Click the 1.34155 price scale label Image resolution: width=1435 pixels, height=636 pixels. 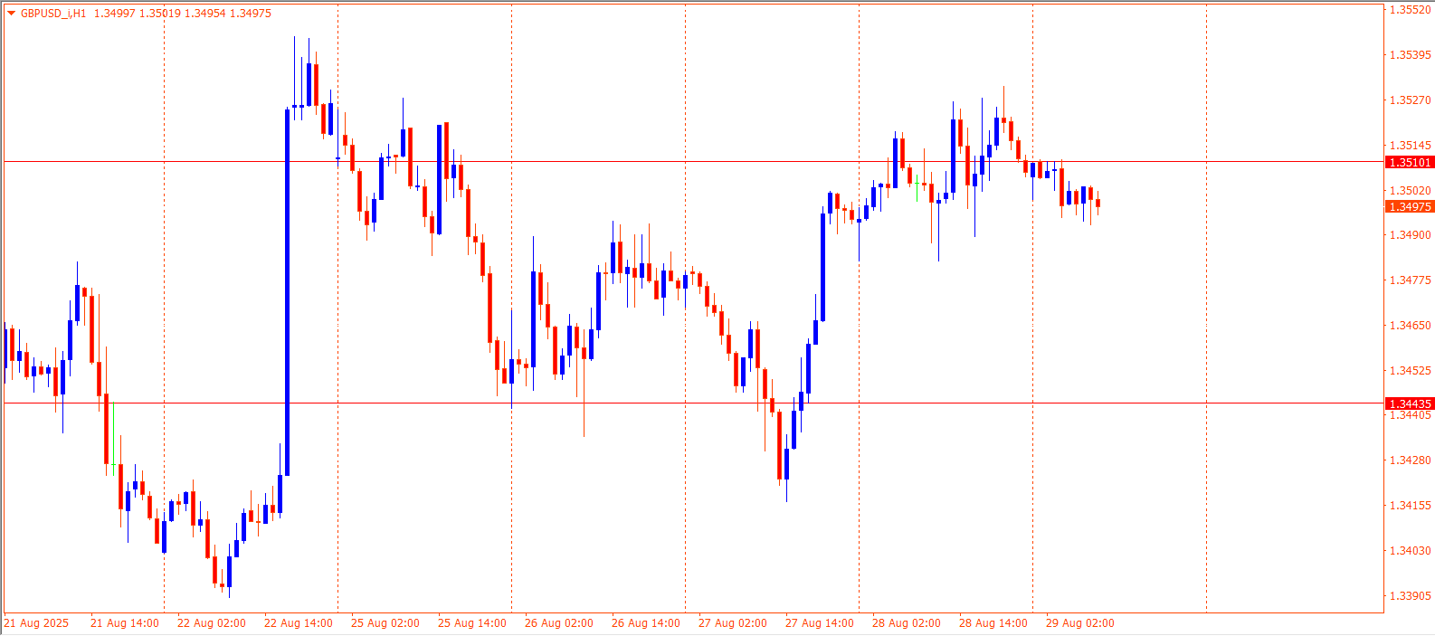tap(1410, 506)
